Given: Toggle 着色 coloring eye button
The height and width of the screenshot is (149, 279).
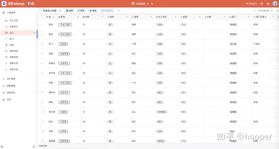Looking at the screenshot, I should pos(93,11).
